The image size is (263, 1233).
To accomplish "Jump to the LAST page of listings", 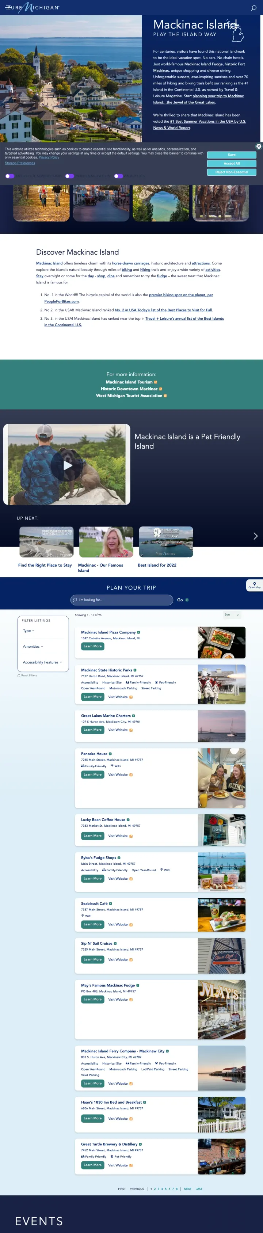I will (199, 1188).
